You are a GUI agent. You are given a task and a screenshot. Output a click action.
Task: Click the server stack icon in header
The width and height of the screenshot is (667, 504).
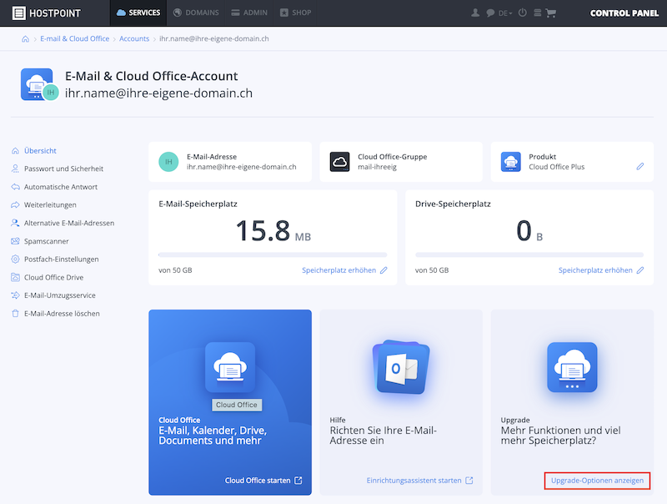tap(537, 13)
